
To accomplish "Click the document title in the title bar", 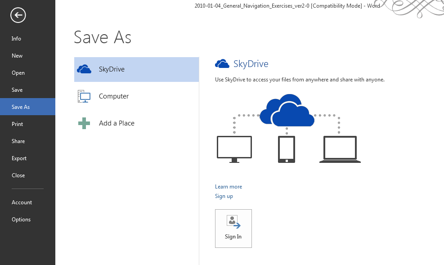I will [x=287, y=6].
